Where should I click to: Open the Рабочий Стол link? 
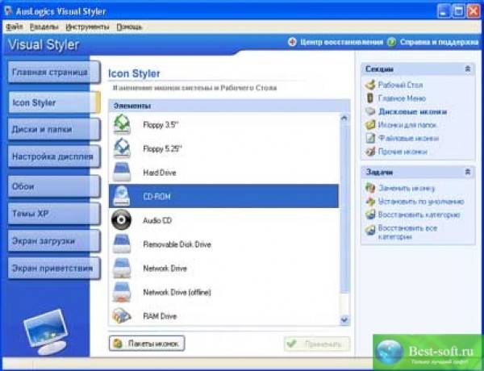[x=400, y=85]
